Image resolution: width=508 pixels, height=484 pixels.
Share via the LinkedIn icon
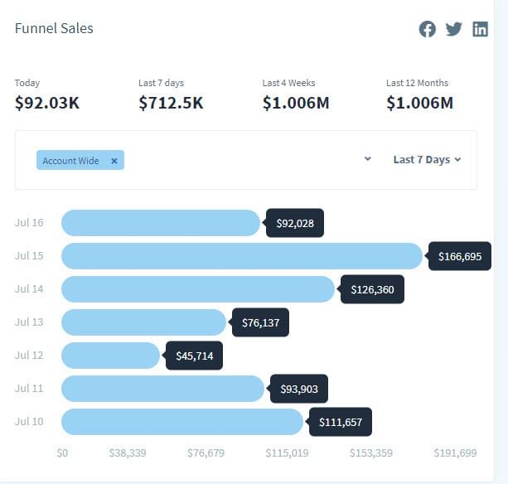coord(480,29)
